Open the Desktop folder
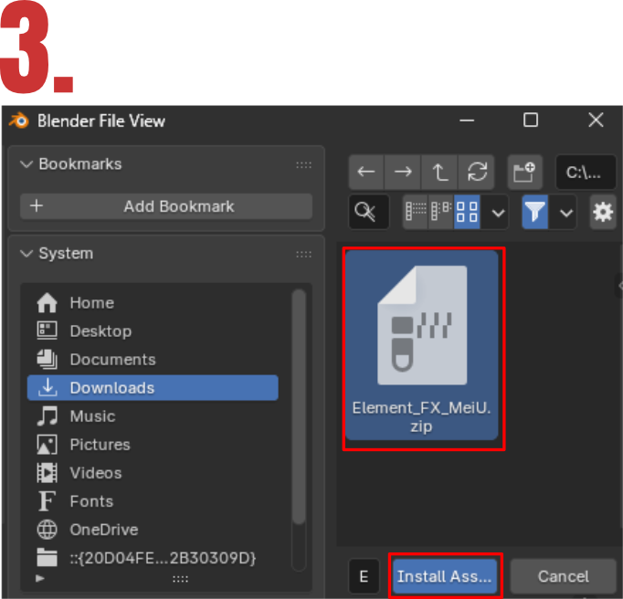The image size is (623, 599). tap(153, 331)
